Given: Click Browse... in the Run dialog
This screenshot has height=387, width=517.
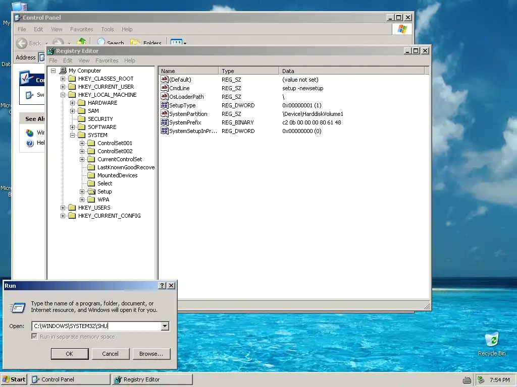Looking at the screenshot, I should pos(151,354).
